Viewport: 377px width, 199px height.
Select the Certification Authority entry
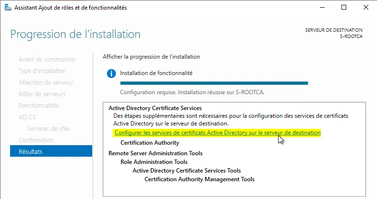(x=150, y=143)
